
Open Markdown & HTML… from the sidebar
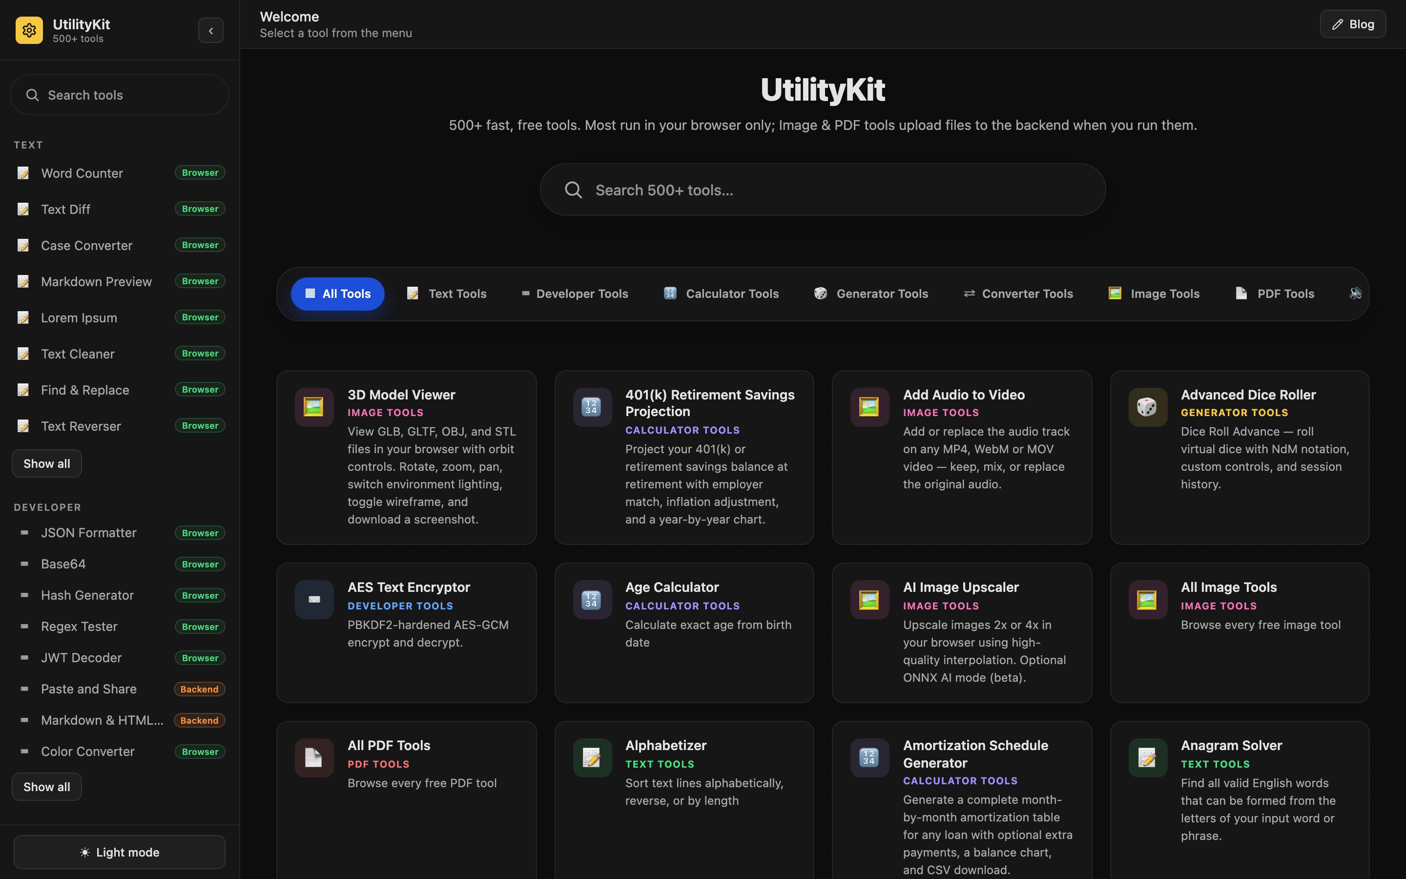tap(119, 720)
